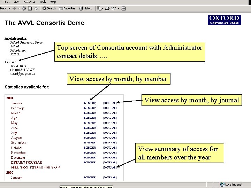Screen dimensions: 251x188
Task: Click the July MEMBER link
Action: pos(90,133)
